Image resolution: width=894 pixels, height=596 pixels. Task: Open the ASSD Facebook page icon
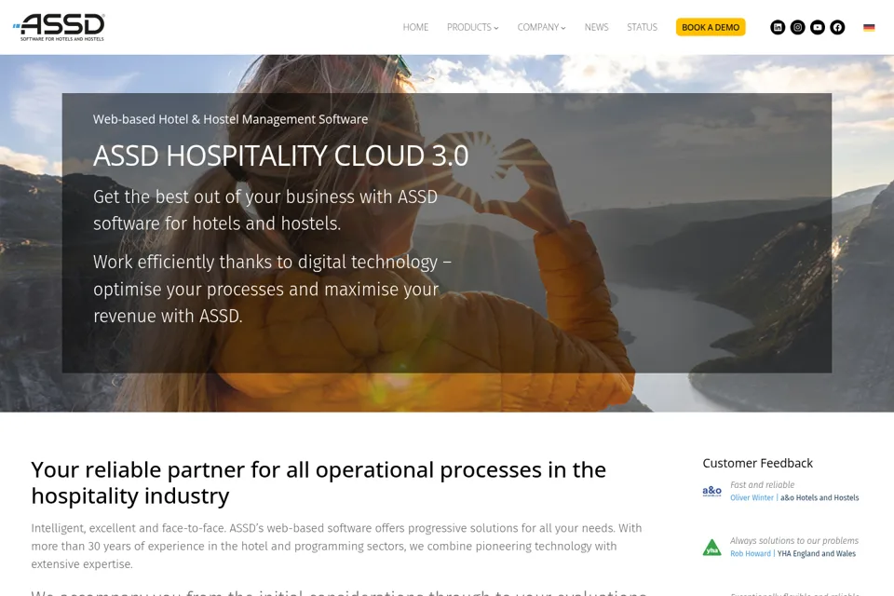[x=837, y=27]
